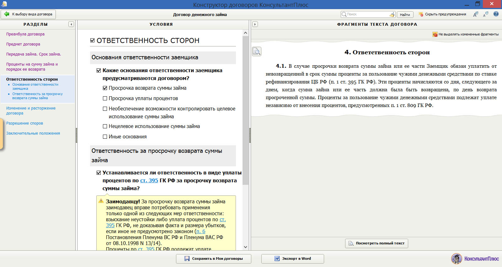Screen dimensions: 502x267
Task: Click Не выделять измененные фрагменты
Action: (466, 34)
